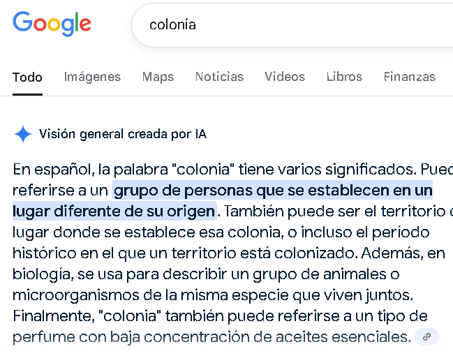Select the Finanzas tab
453x356 pixels.
click(410, 77)
